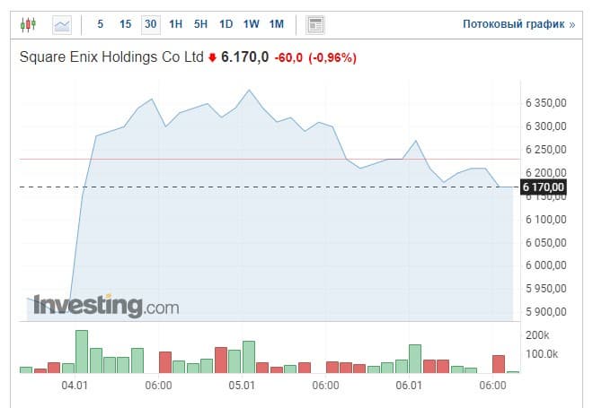Screen dimensions: 593x408
Task: Switch to candlestick chart type
Action: pyautogui.click(x=28, y=24)
